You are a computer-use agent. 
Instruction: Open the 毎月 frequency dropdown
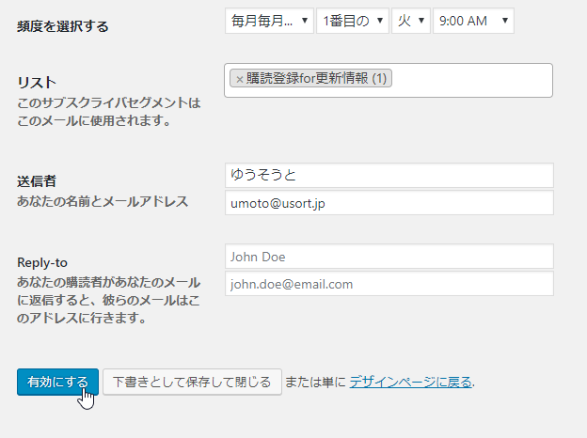269,21
